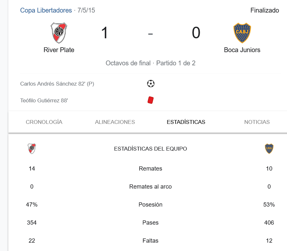
Task: Select the Estadísticas tab
Action: click(186, 122)
